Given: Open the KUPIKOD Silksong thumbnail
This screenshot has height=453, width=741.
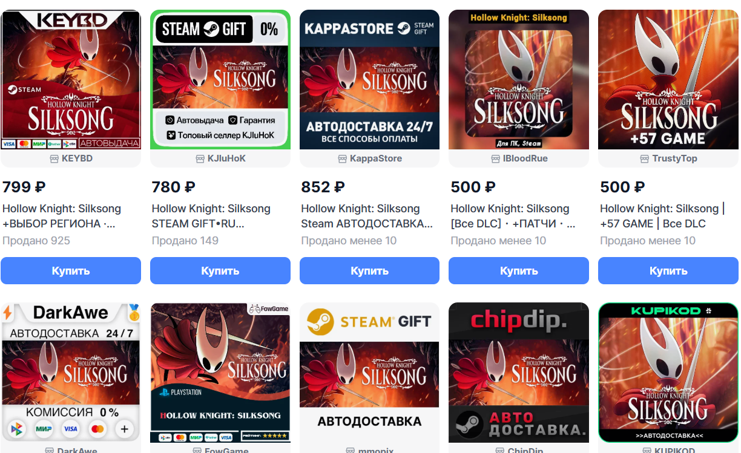Looking at the screenshot, I should [x=668, y=373].
